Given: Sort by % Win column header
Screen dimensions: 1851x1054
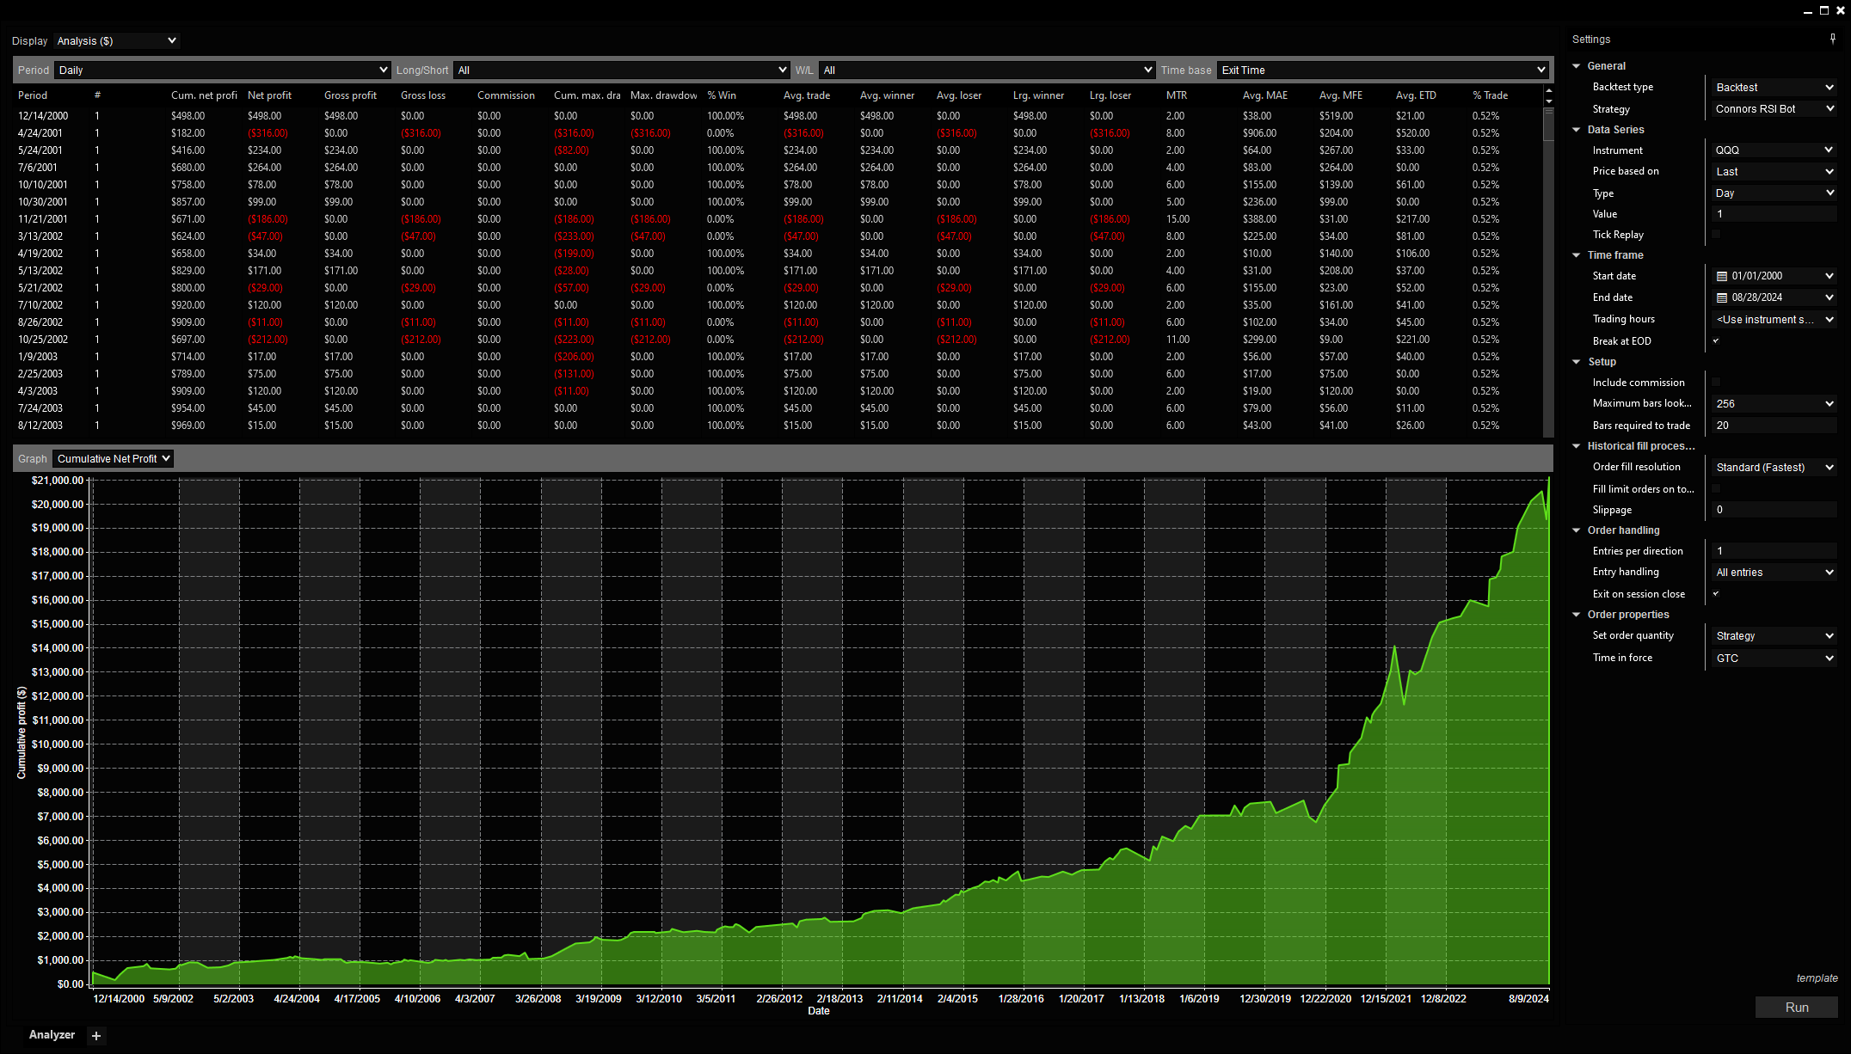Looking at the screenshot, I should click(x=721, y=95).
